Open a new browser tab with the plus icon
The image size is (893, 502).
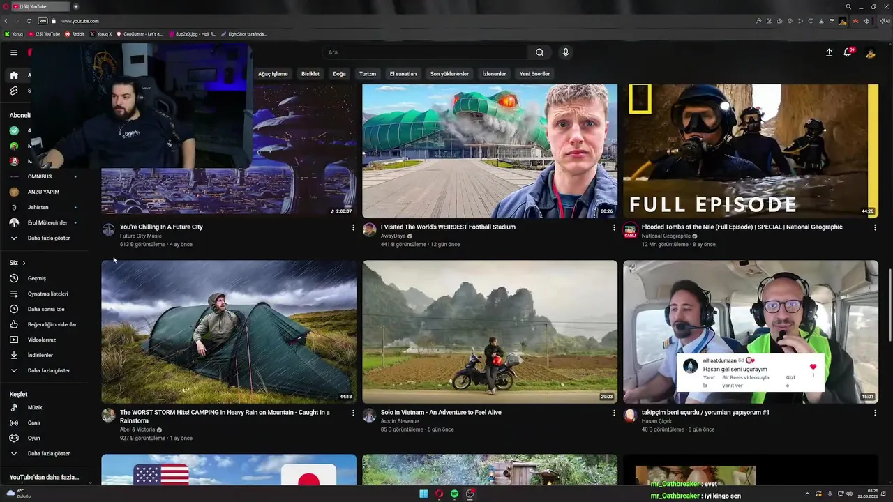click(76, 7)
